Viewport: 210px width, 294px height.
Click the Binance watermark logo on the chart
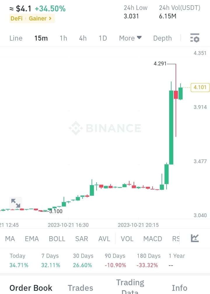[105, 127]
